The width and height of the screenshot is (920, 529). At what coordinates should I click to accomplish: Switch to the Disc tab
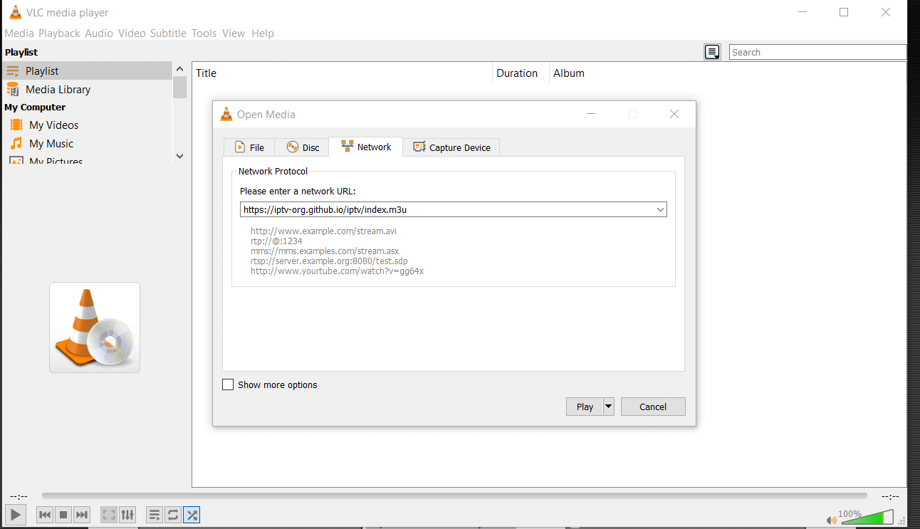point(303,147)
